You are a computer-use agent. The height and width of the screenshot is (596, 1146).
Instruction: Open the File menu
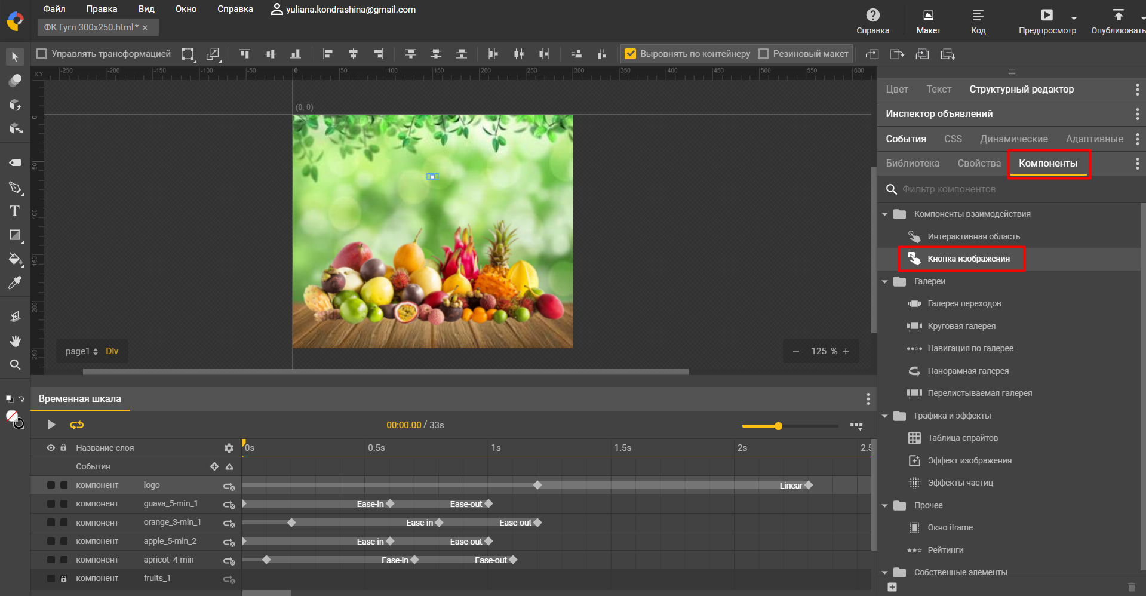point(54,9)
